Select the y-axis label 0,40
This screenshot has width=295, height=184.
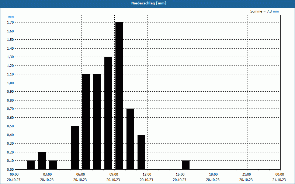(x=10, y=135)
